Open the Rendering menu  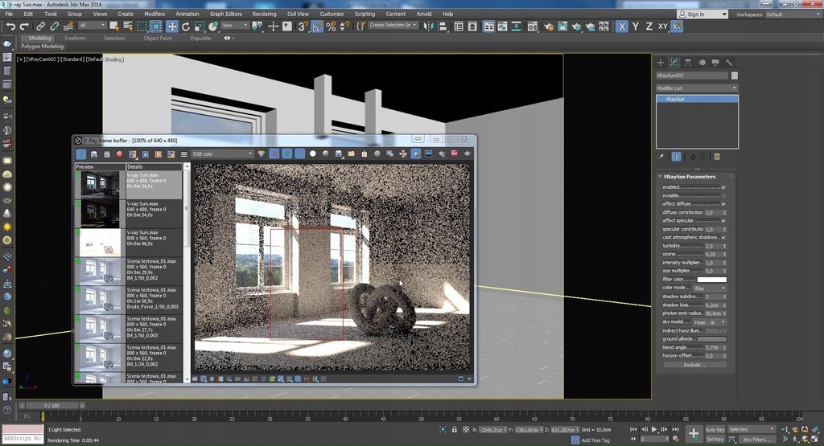coord(264,14)
